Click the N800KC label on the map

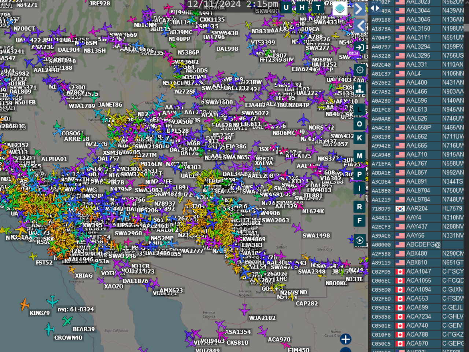(x=336, y=283)
